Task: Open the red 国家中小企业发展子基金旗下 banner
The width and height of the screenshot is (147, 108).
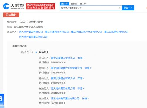Action: (40, 6)
